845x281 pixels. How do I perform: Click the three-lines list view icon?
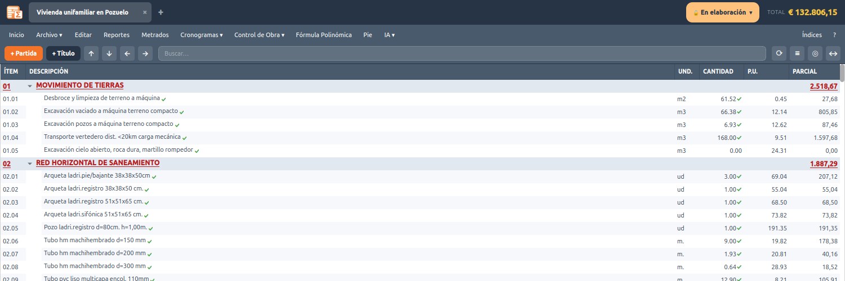[x=797, y=53]
